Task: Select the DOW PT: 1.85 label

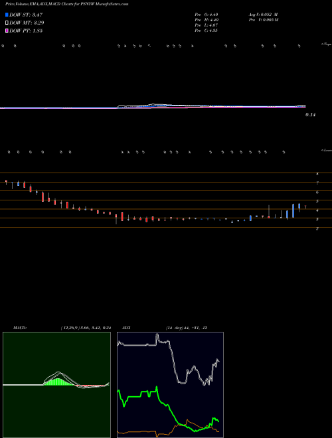Action: point(26,31)
